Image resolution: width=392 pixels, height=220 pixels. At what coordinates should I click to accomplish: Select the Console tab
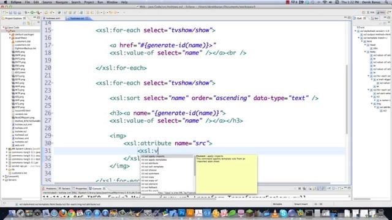tap(97, 189)
